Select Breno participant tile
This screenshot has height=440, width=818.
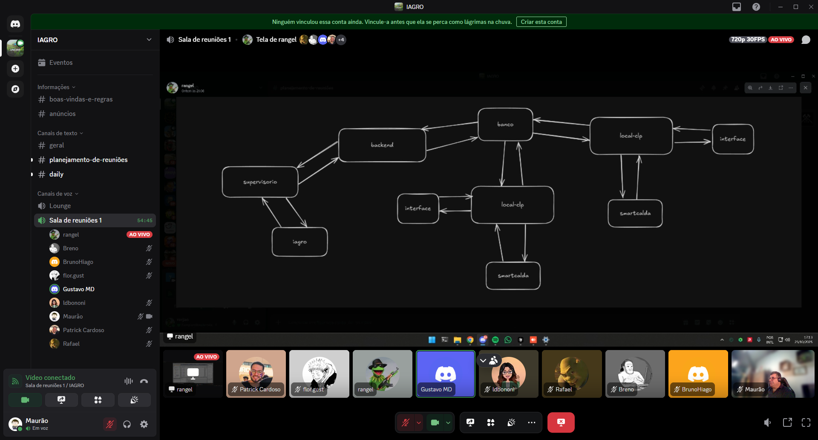[635, 374]
